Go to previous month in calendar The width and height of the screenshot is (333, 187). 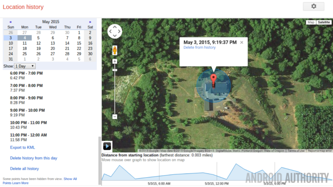[x=10, y=22]
